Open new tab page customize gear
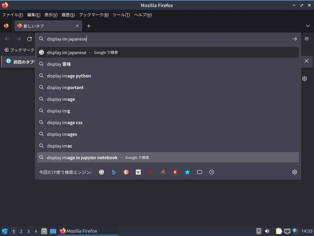The height and width of the screenshot is (236, 314). pyautogui.click(x=304, y=79)
